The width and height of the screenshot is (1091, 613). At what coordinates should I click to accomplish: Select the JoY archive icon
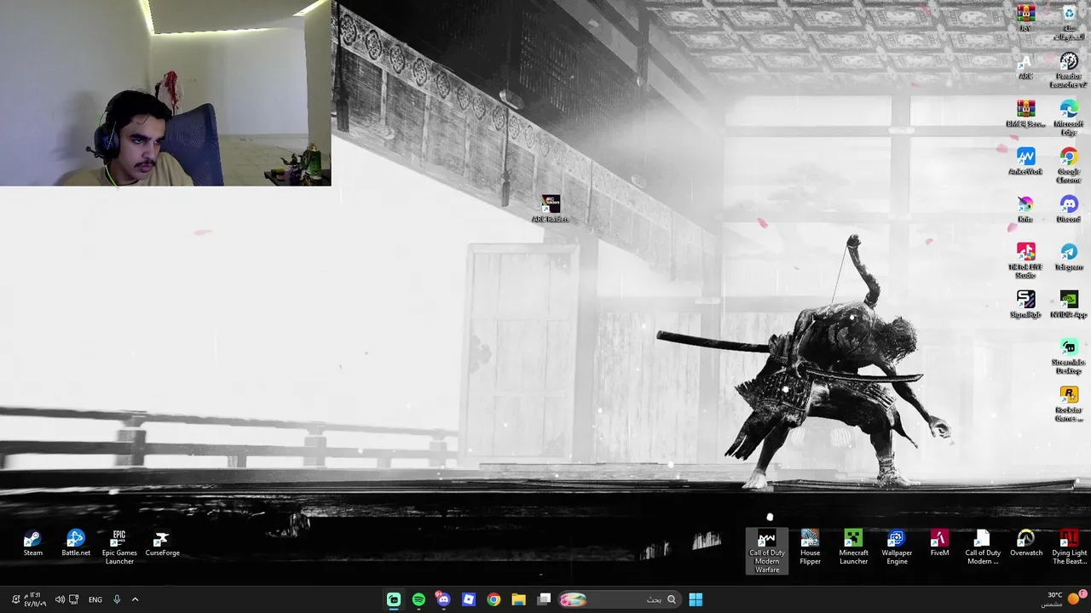pos(1025,18)
